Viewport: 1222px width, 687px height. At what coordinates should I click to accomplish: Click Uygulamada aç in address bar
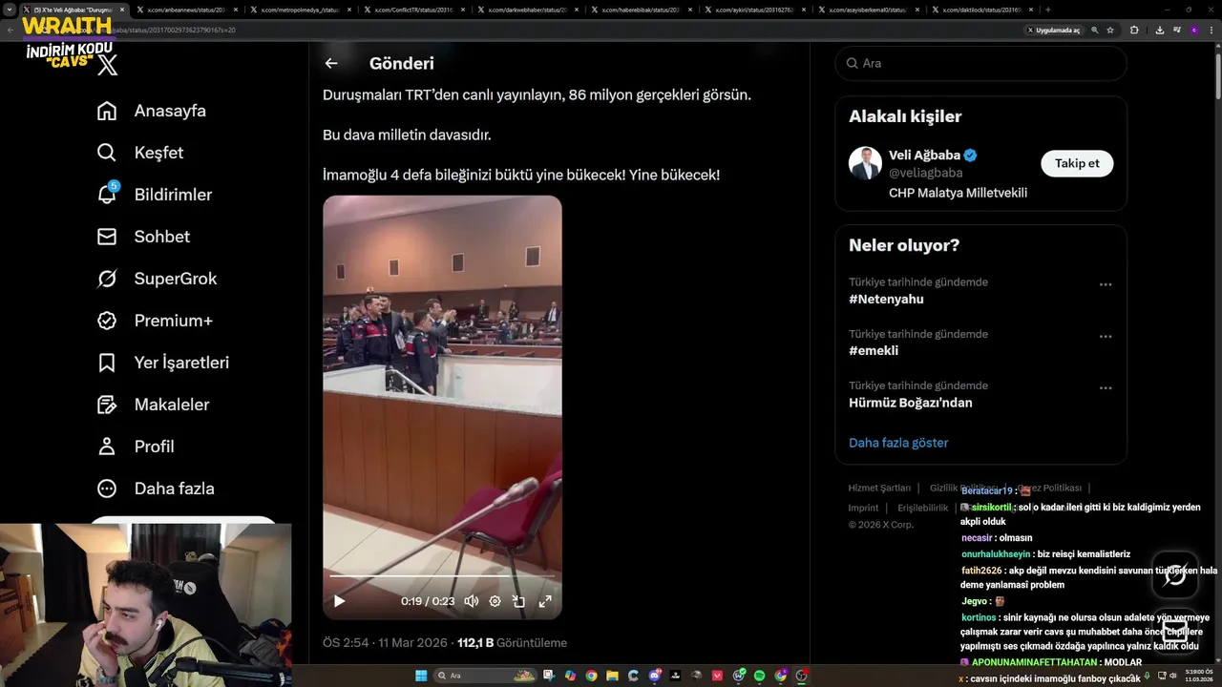pyautogui.click(x=1053, y=30)
